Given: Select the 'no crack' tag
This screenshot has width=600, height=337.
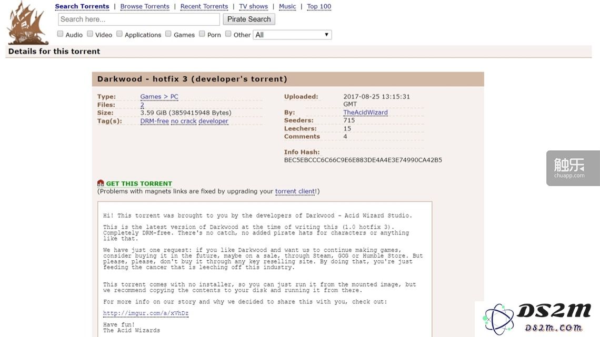Looking at the screenshot, I should 184,121.
